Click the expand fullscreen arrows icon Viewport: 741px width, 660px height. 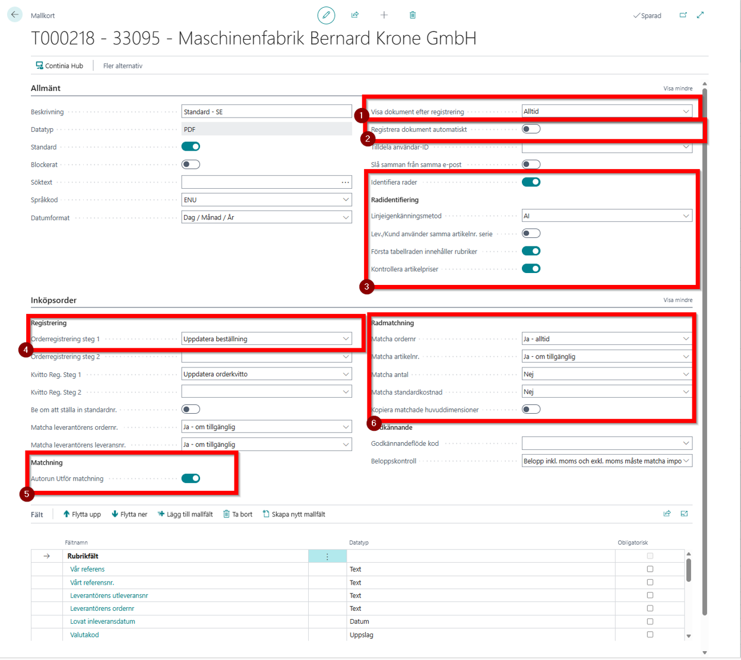701,15
